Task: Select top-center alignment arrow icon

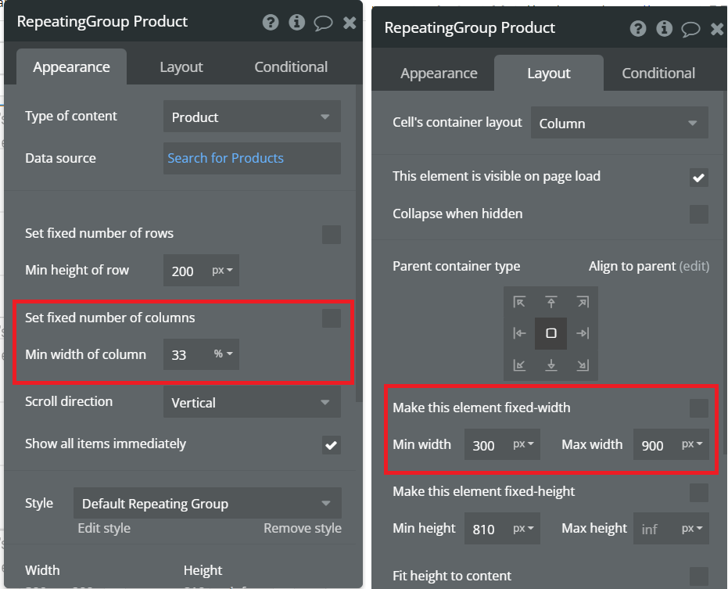Action: pyautogui.click(x=550, y=302)
